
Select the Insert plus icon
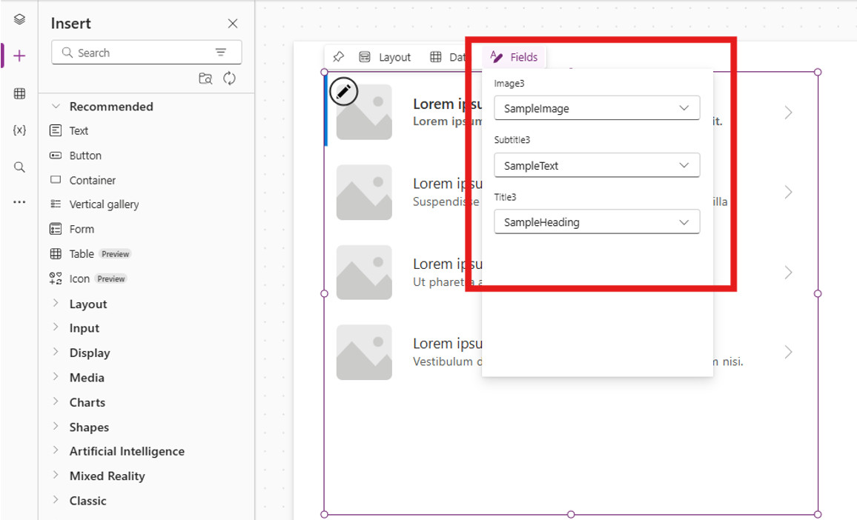(x=19, y=53)
